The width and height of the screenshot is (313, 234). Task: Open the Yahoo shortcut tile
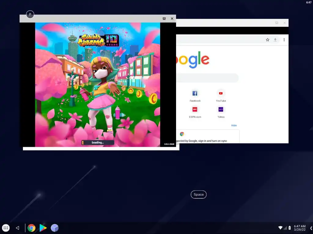point(221,112)
